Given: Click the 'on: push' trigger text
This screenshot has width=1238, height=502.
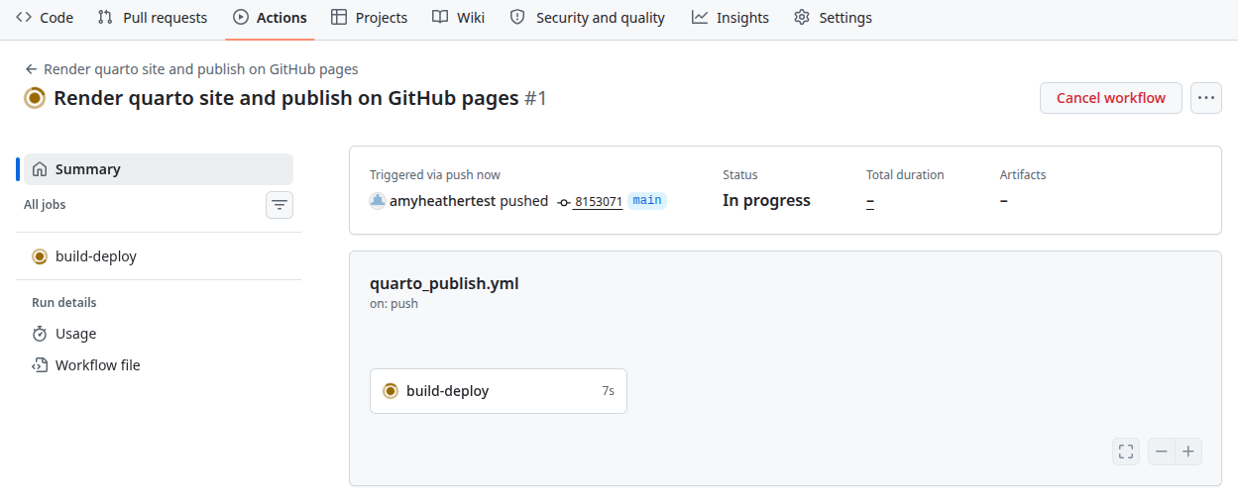Looking at the screenshot, I should pos(394,304).
